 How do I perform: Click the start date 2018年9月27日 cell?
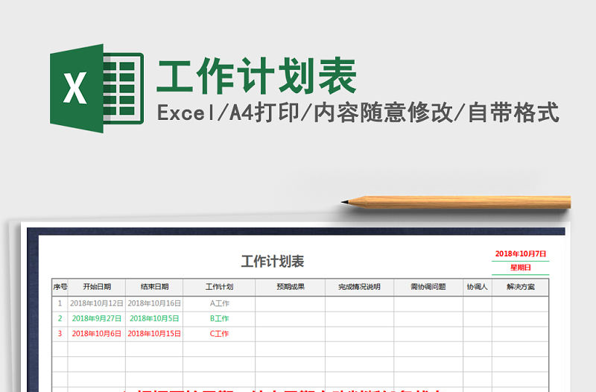[97, 318]
